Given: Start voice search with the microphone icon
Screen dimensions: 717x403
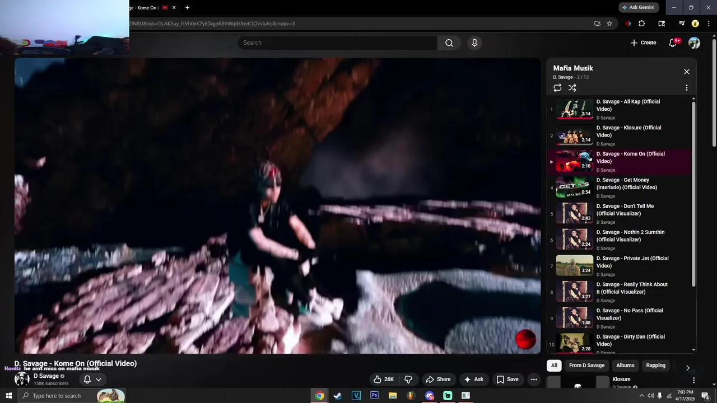Looking at the screenshot, I should [x=474, y=43].
